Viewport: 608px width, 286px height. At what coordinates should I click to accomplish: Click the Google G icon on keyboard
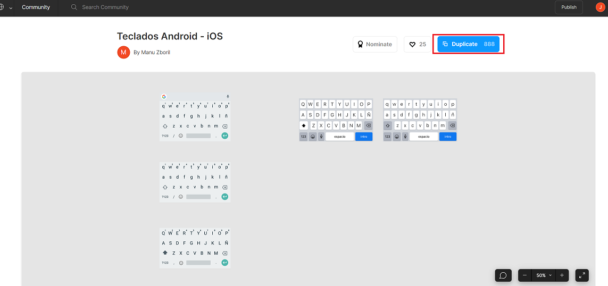[164, 97]
